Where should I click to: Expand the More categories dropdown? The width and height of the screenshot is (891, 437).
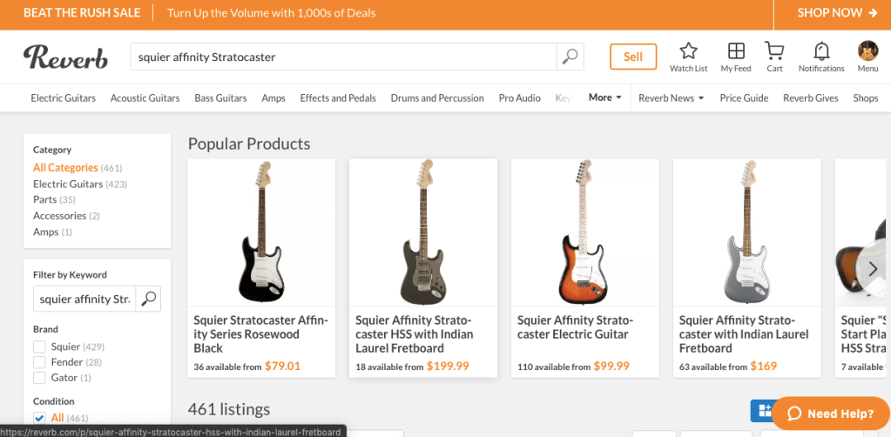(x=605, y=97)
